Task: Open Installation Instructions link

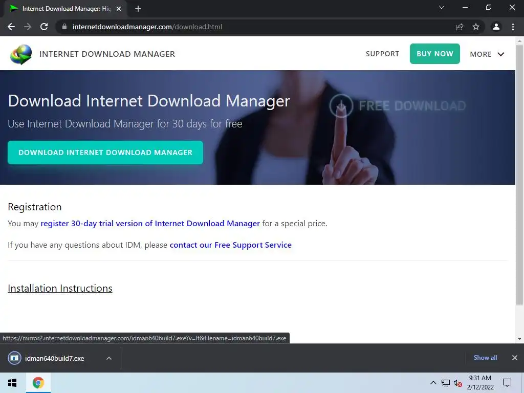Action: (60, 288)
